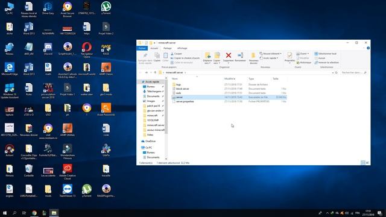Select the Driver Easy desktop icon
The height and width of the screenshot is (217, 386).
point(48,8)
